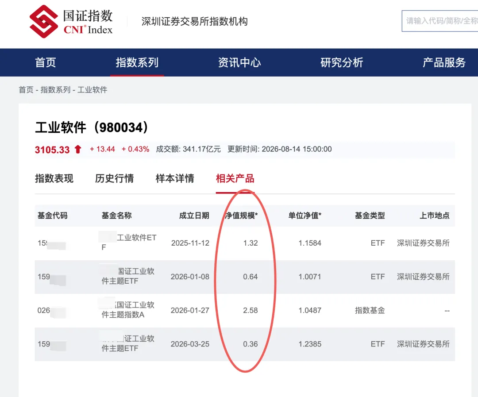Open the fund named 工业软件ETF
The height and width of the screenshot is (397, 478).
click(129, 243)
